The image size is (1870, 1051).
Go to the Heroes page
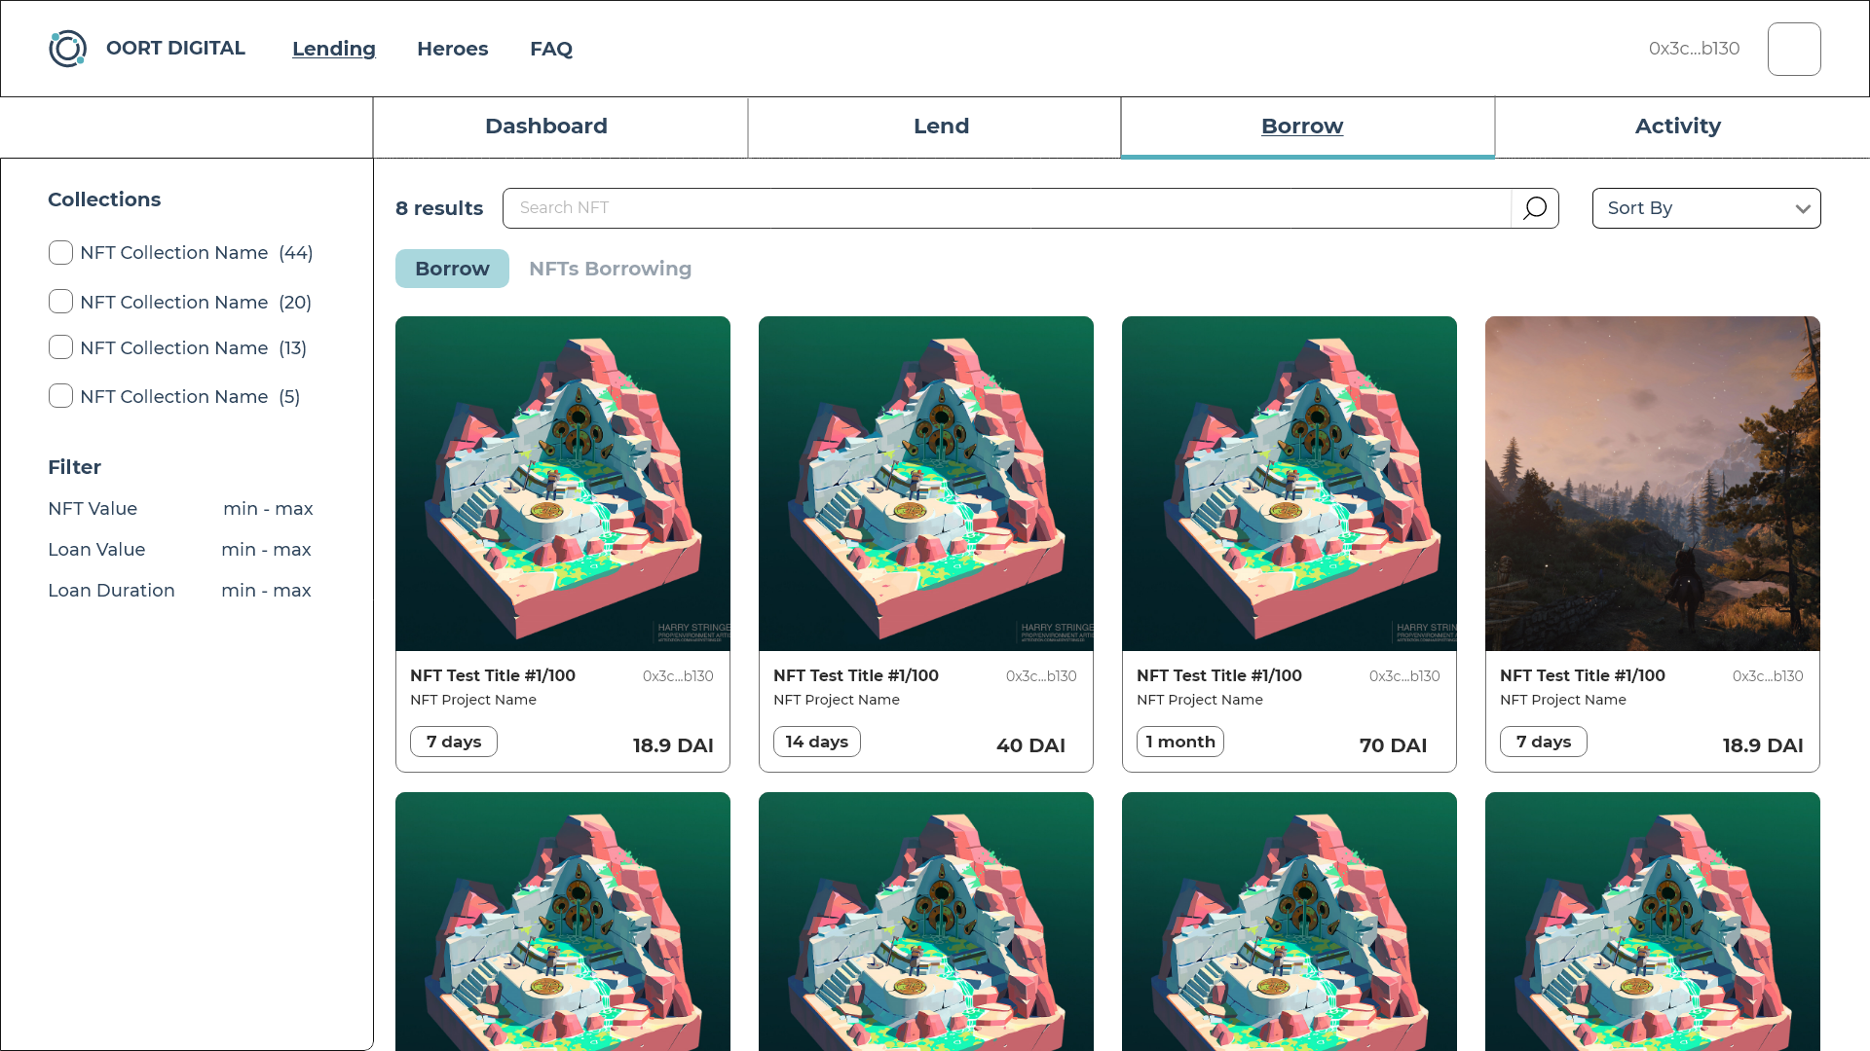[453, 49]
